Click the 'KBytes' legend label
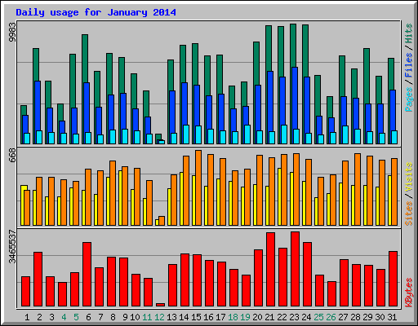 (x=408, y=293)
